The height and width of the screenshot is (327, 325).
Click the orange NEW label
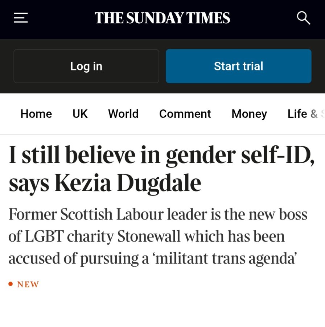click(x=28, y=284)
